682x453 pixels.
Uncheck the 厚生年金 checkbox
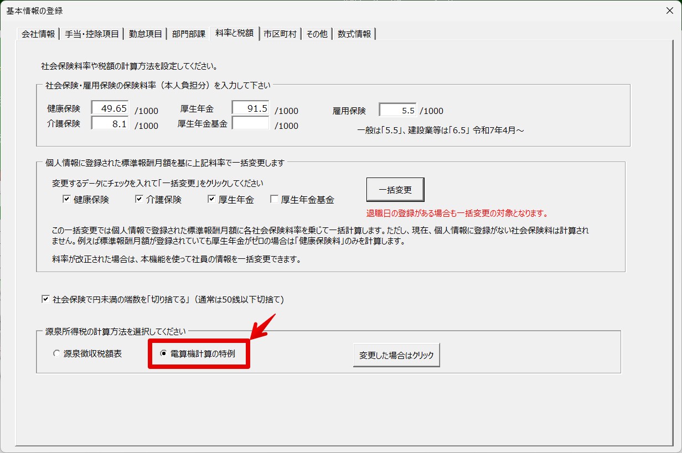211,200
